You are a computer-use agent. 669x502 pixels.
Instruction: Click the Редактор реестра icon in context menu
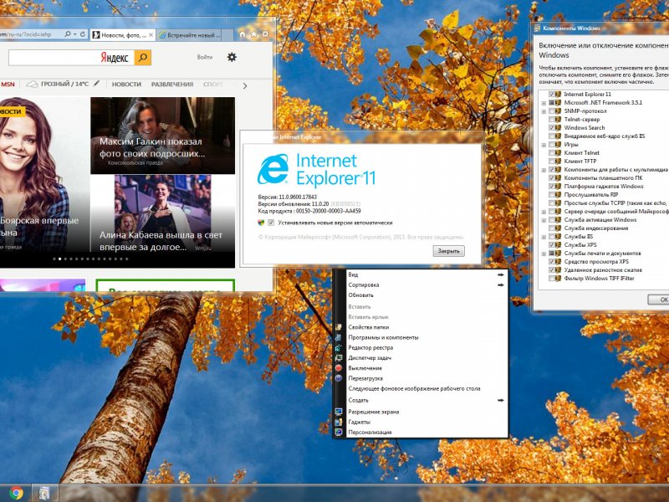click(339, 348)
